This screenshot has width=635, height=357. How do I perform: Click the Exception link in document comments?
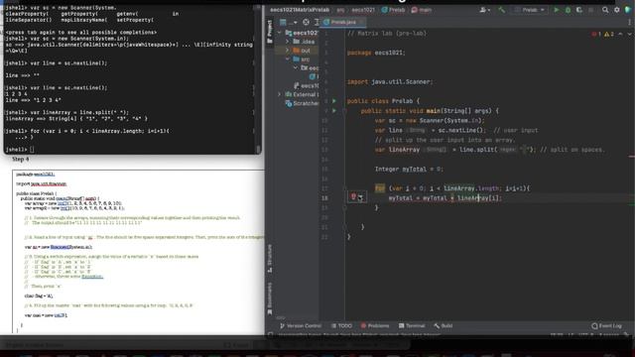[x=92, y=277]
